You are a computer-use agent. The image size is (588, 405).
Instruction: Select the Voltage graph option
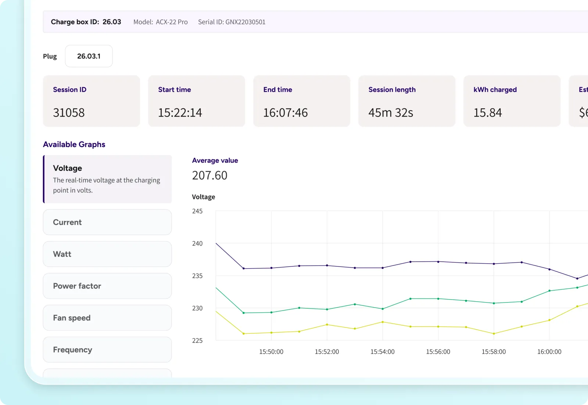click(x=107, y=179)
